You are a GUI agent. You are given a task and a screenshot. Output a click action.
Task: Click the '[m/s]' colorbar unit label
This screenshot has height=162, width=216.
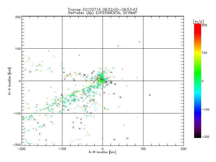point(198,22)
